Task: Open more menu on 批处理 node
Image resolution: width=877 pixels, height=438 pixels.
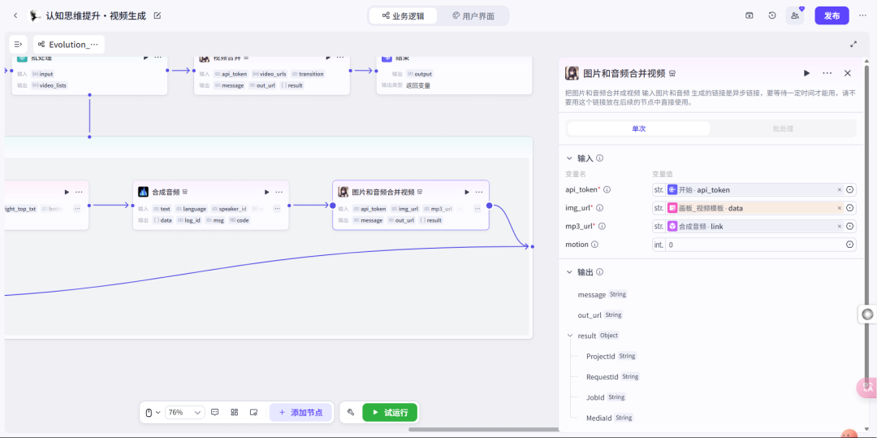Action: [x=158, y=57]
